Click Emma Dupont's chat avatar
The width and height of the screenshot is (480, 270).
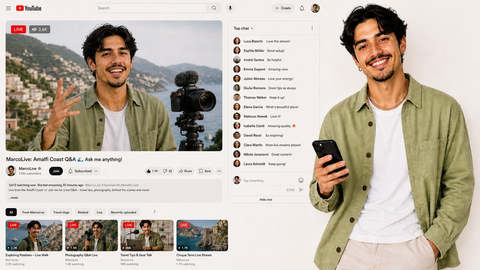point(236,69)
